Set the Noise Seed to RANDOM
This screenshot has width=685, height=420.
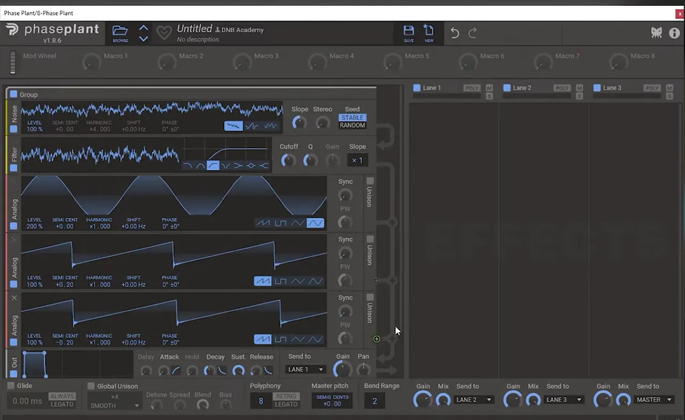(x=352, y=125)
